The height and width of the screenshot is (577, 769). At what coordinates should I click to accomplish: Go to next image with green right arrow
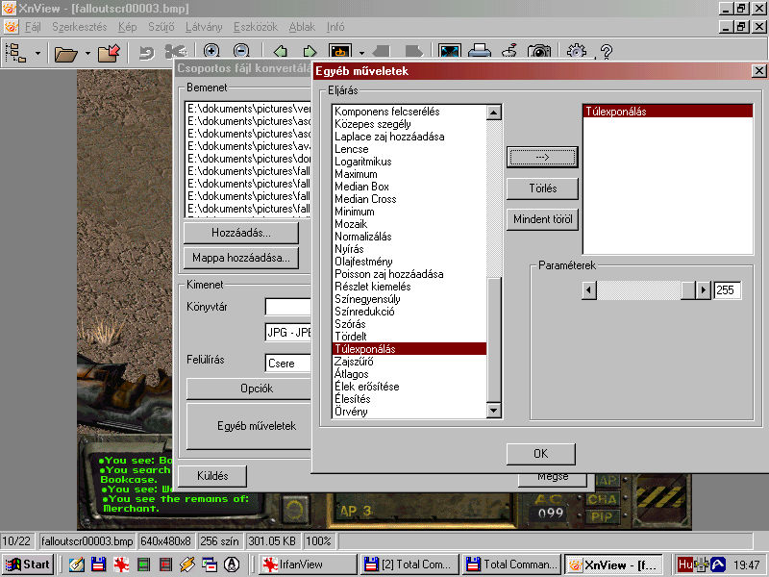[310, 53]
